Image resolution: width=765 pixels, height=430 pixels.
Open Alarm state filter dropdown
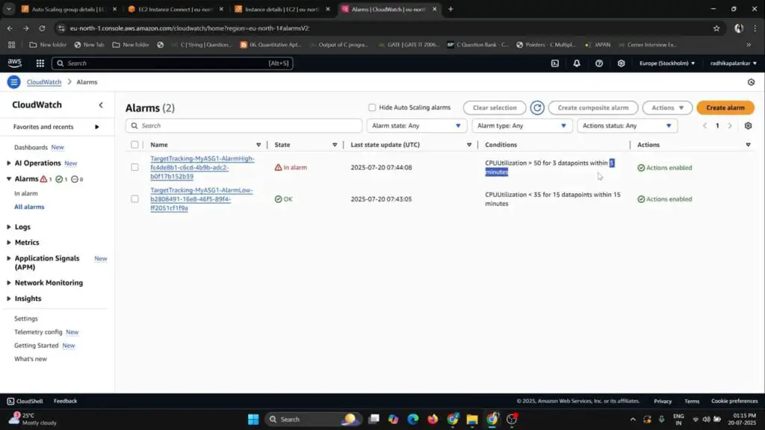coord(417,125)
